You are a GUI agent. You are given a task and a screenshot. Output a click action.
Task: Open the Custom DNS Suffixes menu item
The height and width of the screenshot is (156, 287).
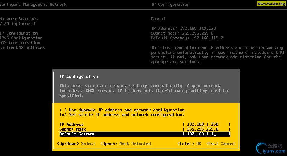[23, 47]
